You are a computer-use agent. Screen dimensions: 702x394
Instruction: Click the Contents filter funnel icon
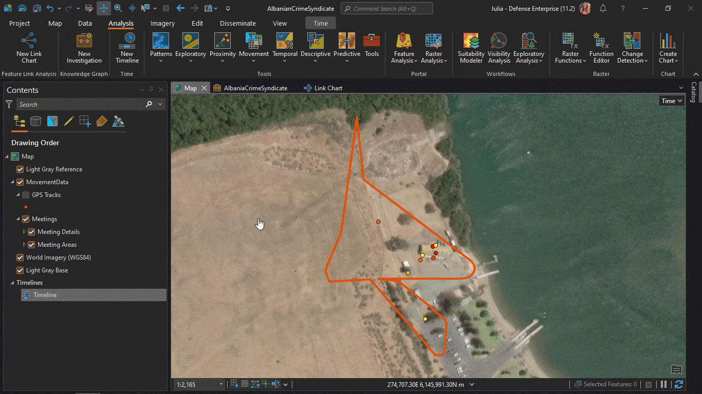tap(9, 104)
